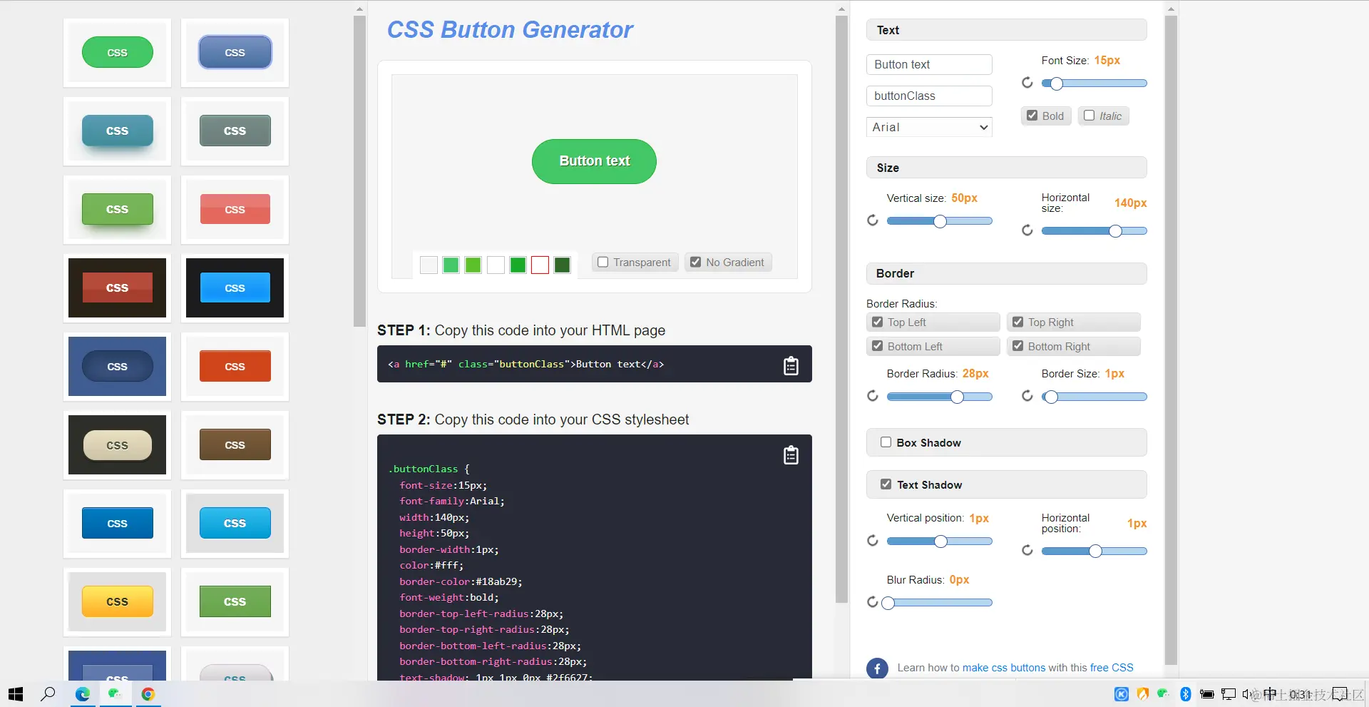Choose the navy pill button template
The height and width of the screenshot is (707, 1369).
(x=117, y=366)
